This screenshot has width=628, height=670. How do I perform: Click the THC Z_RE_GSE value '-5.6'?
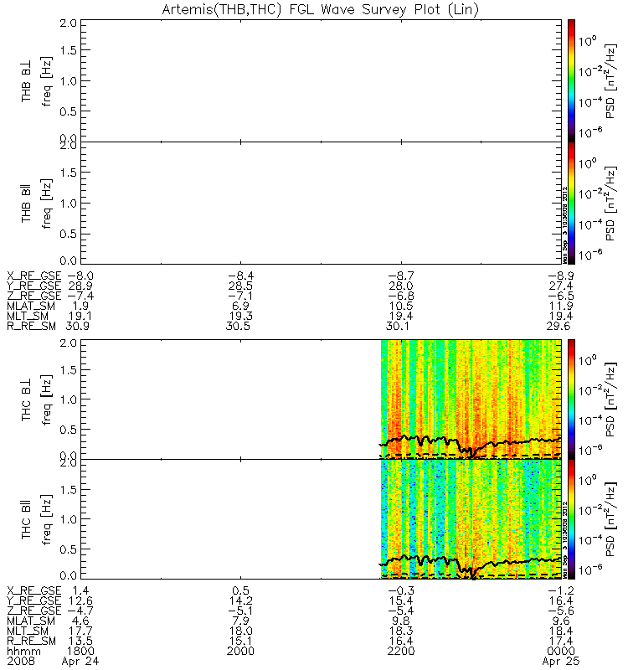(561, 611)
